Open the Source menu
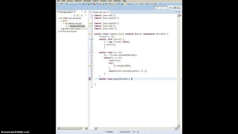 [70, 1]
